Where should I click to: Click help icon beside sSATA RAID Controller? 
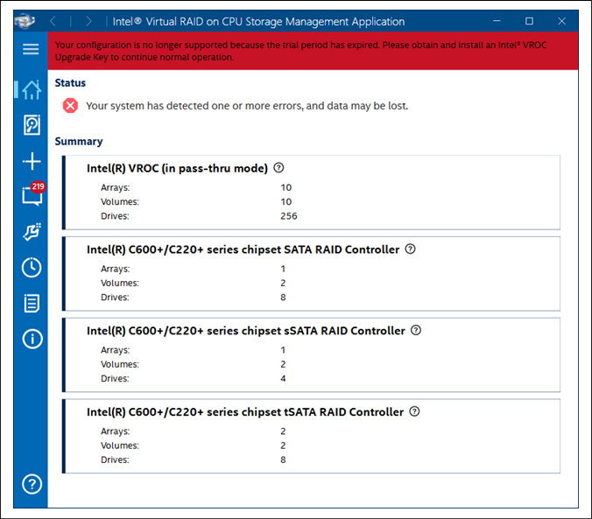416,331
